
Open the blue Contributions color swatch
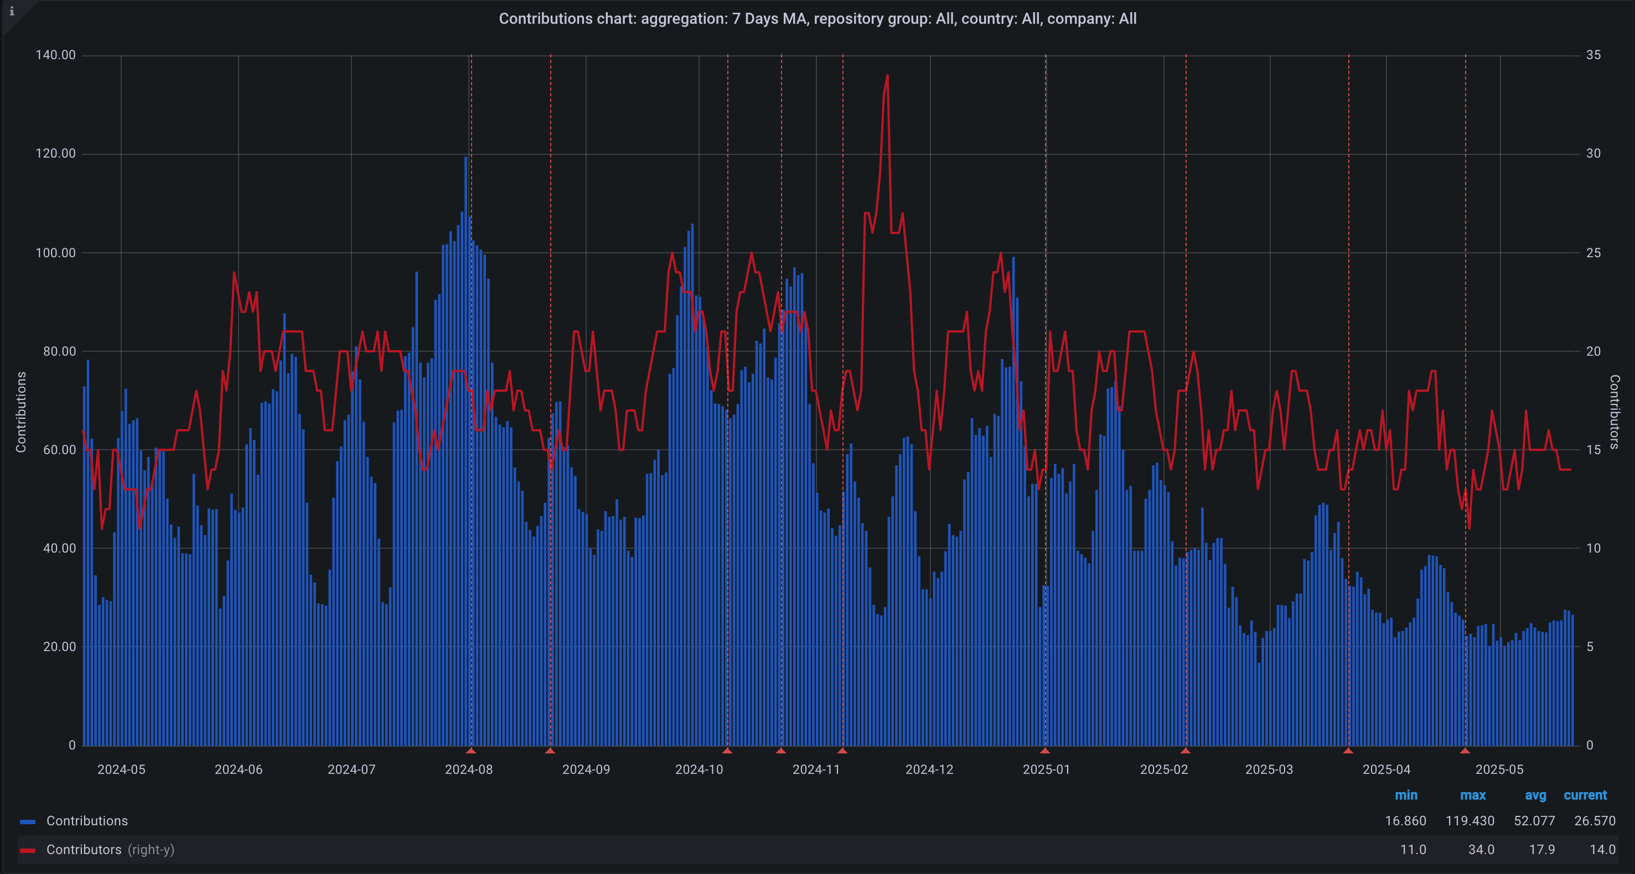click(x=27, y=821)
